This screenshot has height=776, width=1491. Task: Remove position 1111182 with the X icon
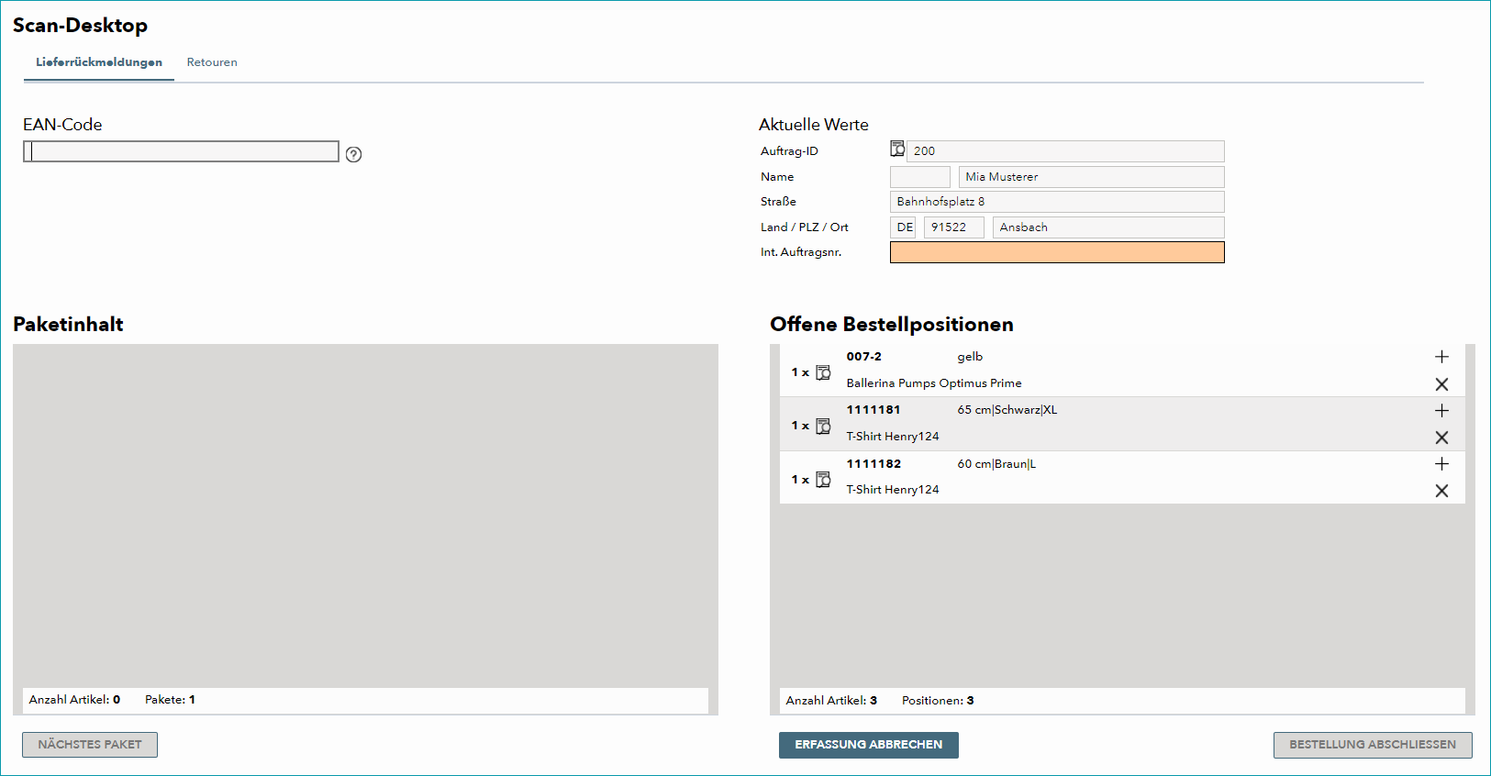coord(1441,491)
